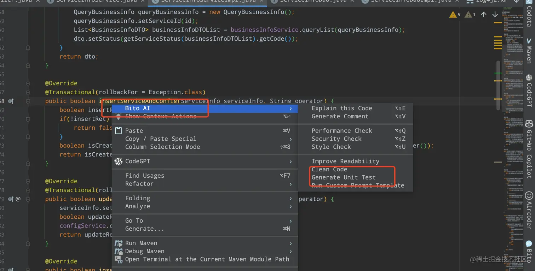The width and height of the screenshot is (535, 271).
Task: Choose Explain this Code
Action: tap(342, 108)
